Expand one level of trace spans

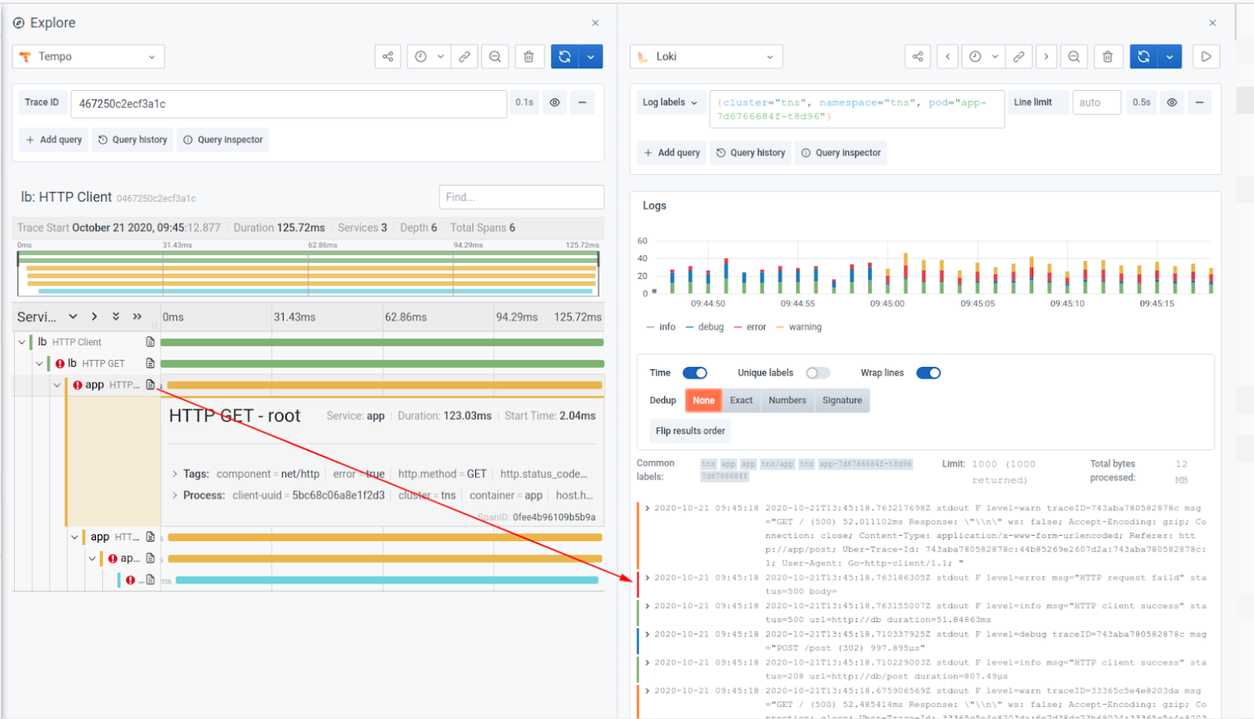[x=94, y=317]
